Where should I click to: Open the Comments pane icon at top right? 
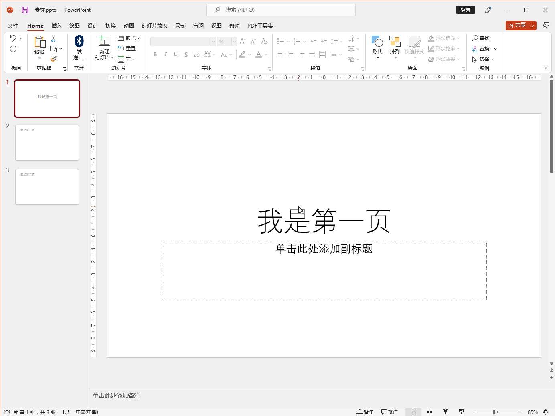tap(546, 26)
